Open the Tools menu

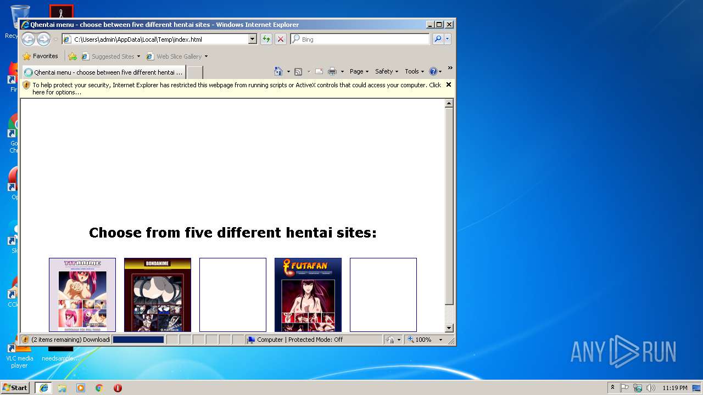click(414, 71)
